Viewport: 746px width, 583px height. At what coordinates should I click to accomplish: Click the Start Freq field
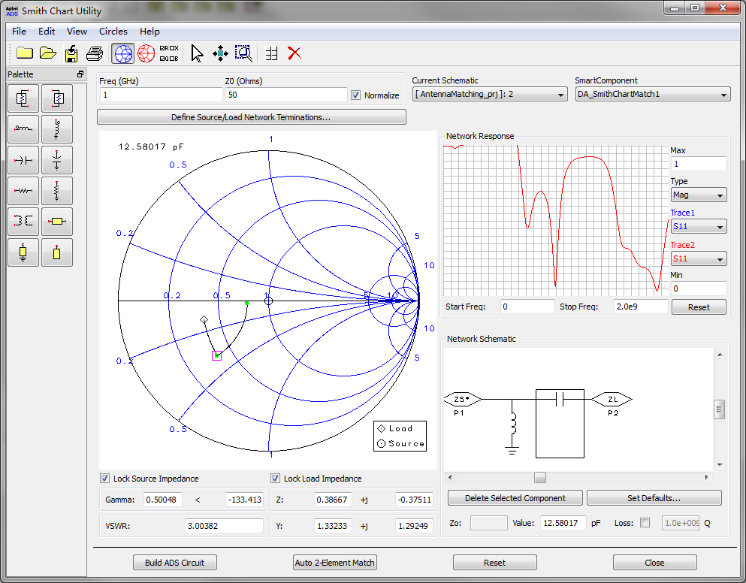coord(527,307)
